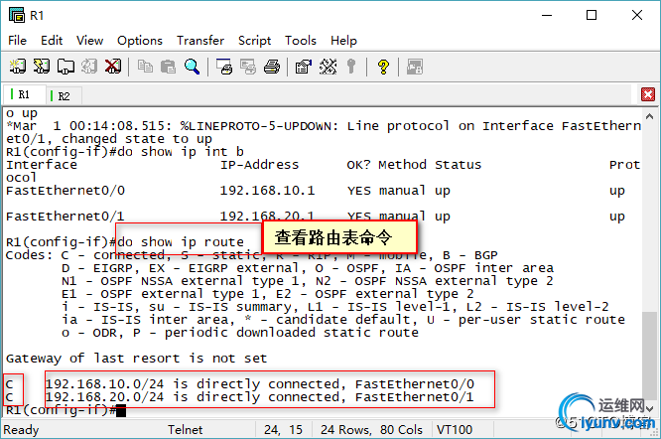Click the SecureFX toolbar icon

(x=415, y=67)
